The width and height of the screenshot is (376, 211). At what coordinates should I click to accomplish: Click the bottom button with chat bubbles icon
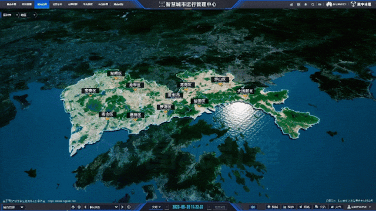pos(320,207)
